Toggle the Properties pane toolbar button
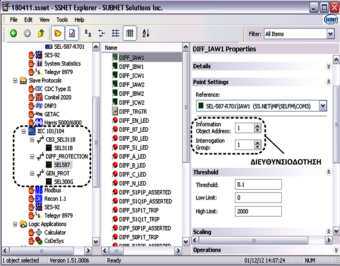The width and height of the screenshot is (340, 266). [72, 33]
